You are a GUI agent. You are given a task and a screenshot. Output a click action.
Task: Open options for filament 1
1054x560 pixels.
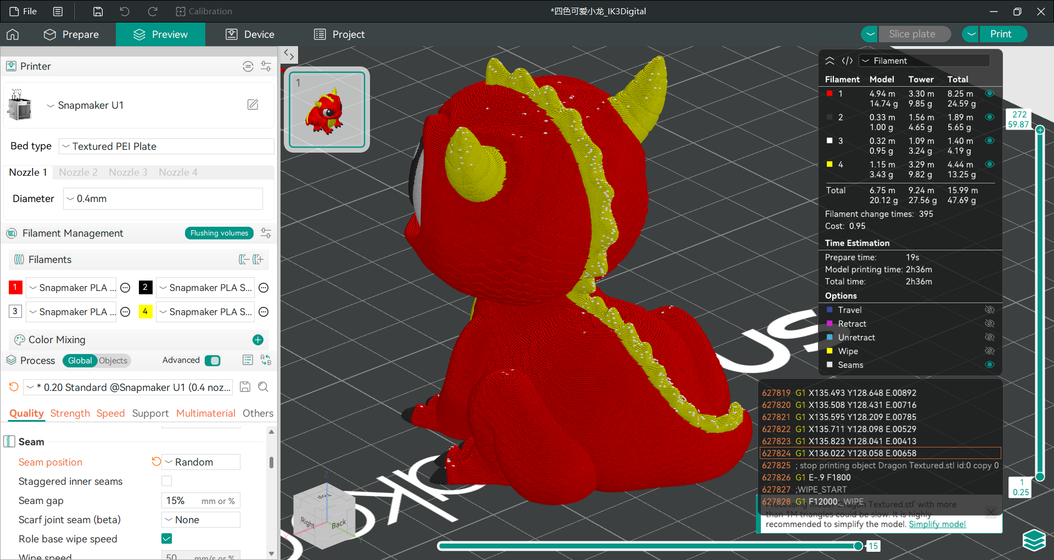[x=125, y=288]
